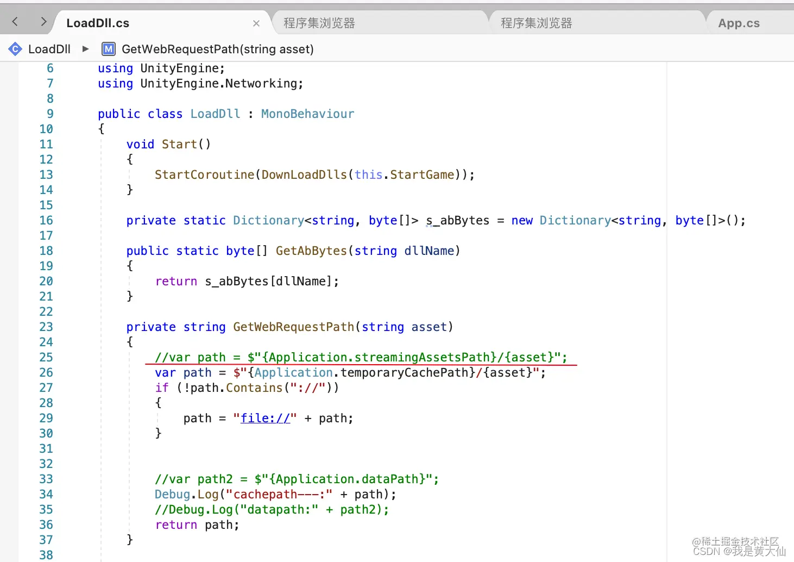The image size is (794, 562).
Task: Click 'dllName' parameter on line 18
Action: point(429,251)
